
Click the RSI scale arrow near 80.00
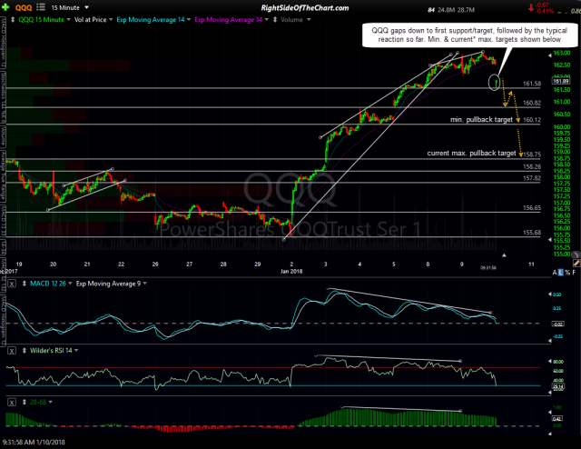[x=549, y=361]
